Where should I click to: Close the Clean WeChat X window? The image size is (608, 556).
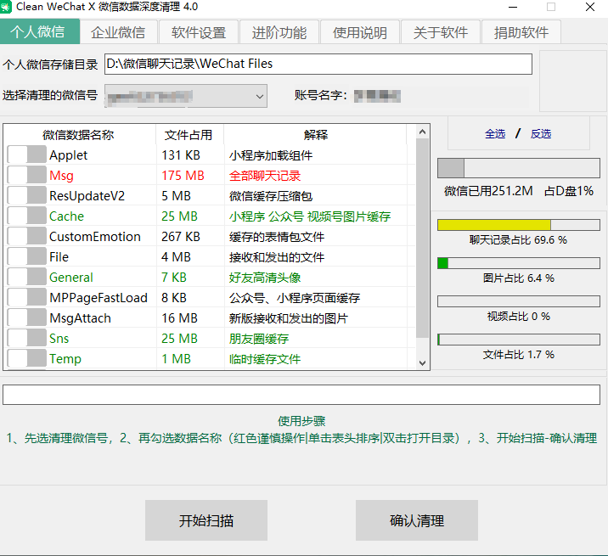[x=590, y=7]
